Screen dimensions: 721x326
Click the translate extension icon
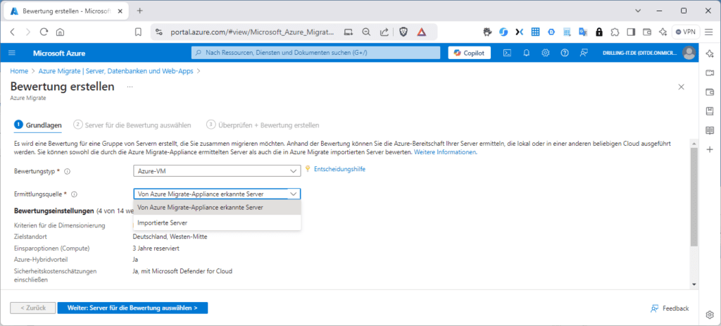[x=583, y=32]
